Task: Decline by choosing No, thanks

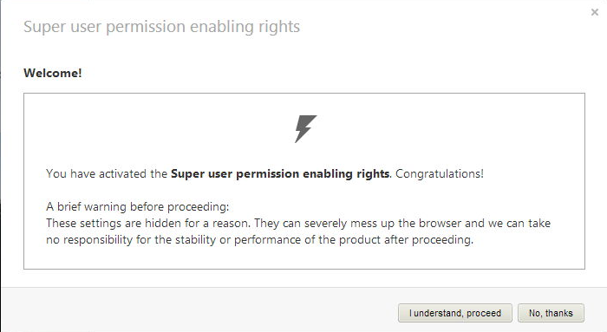Action: pyautogui.click(x=551, y=313)
